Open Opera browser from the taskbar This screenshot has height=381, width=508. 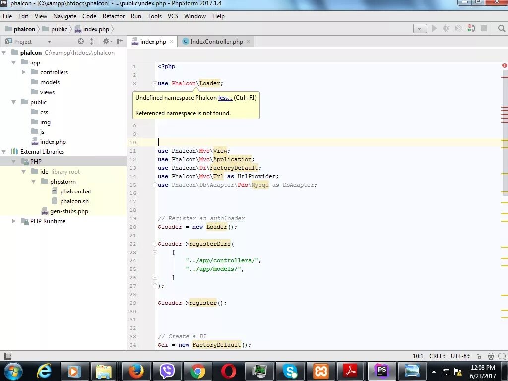tap(228, 371)
